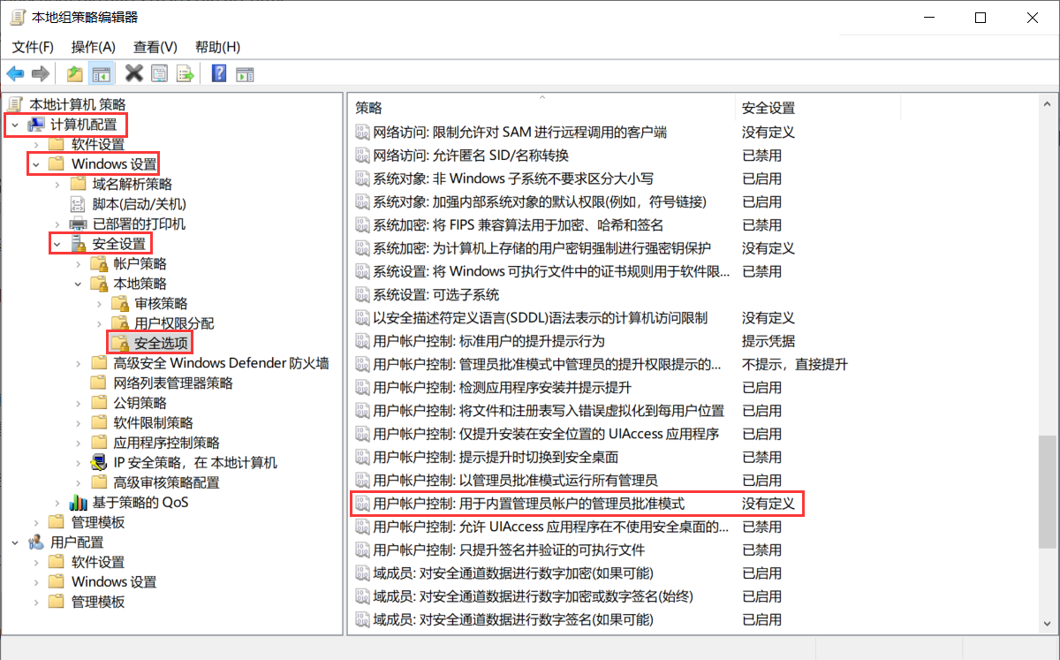
Task: Expand 高级安全 Windows Defender 防火墙 node
Action: [78, 363]
